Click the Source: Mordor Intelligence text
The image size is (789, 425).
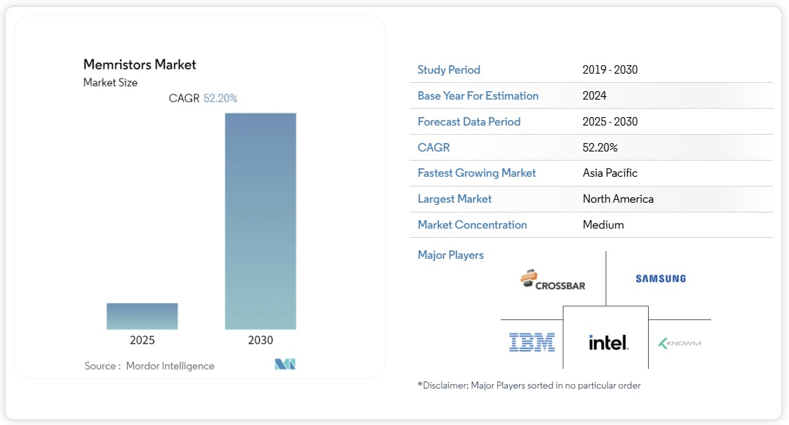[x=149, y=365]
